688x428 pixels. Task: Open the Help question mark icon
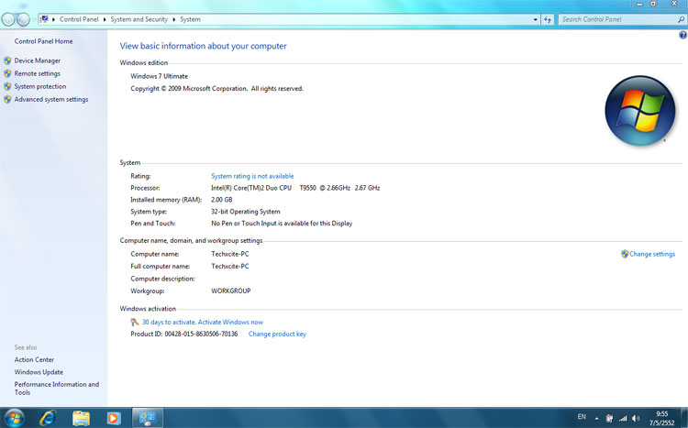pos(682,36)
